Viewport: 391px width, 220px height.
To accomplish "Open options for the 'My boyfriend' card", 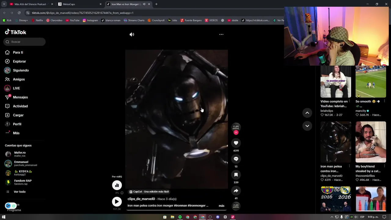I will [x=384, y=166].
